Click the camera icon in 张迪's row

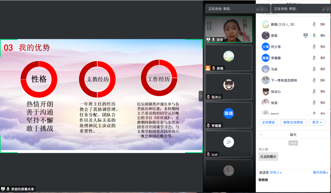(x=322, y=103)
